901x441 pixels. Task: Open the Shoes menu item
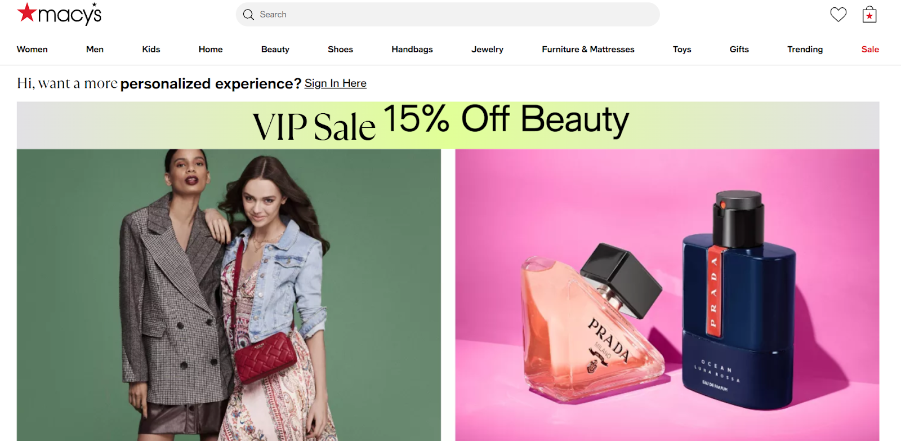coord(340,50)
